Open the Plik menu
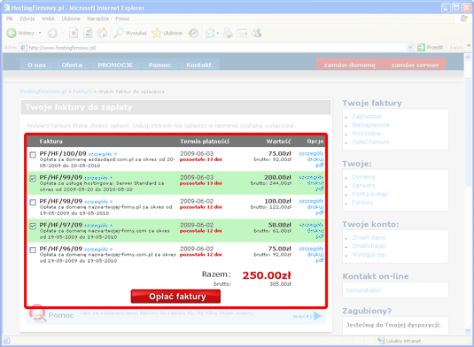This screenshot has height=347, width=474. pos(10,19)
